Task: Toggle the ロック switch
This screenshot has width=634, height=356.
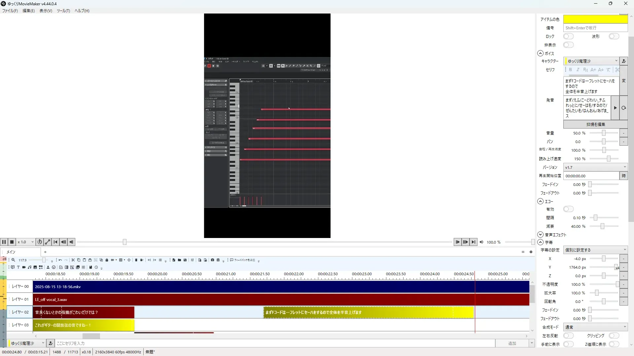Action: 568,36
